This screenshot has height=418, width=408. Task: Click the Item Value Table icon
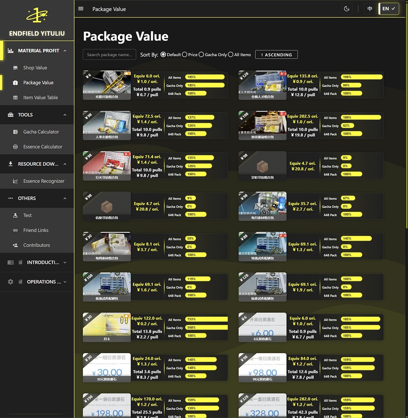(x=15, y=98)
